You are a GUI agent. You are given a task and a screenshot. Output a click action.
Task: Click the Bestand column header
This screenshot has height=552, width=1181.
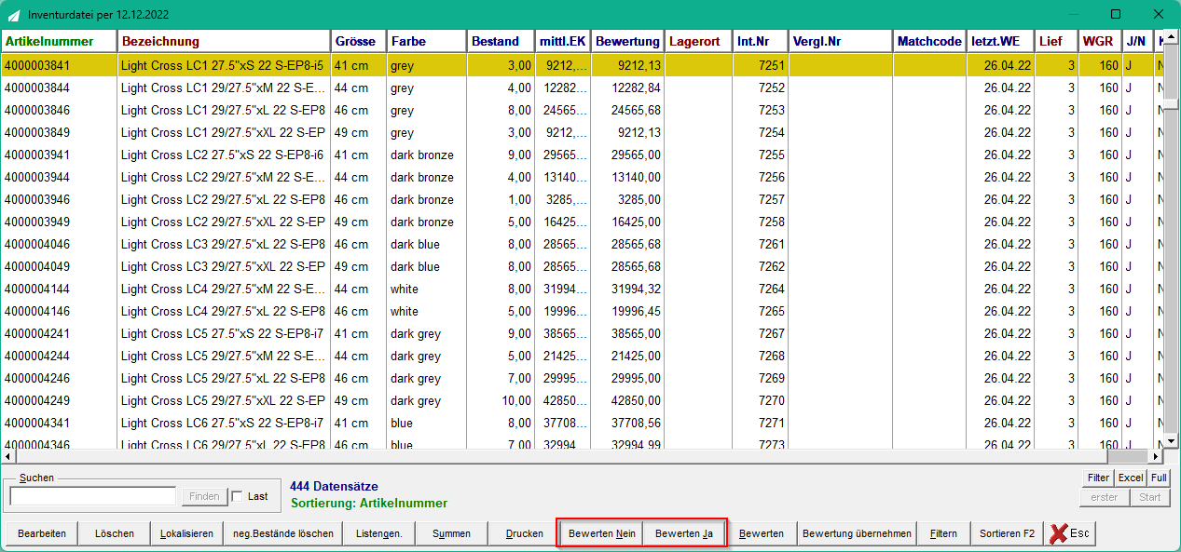[501, 41]
